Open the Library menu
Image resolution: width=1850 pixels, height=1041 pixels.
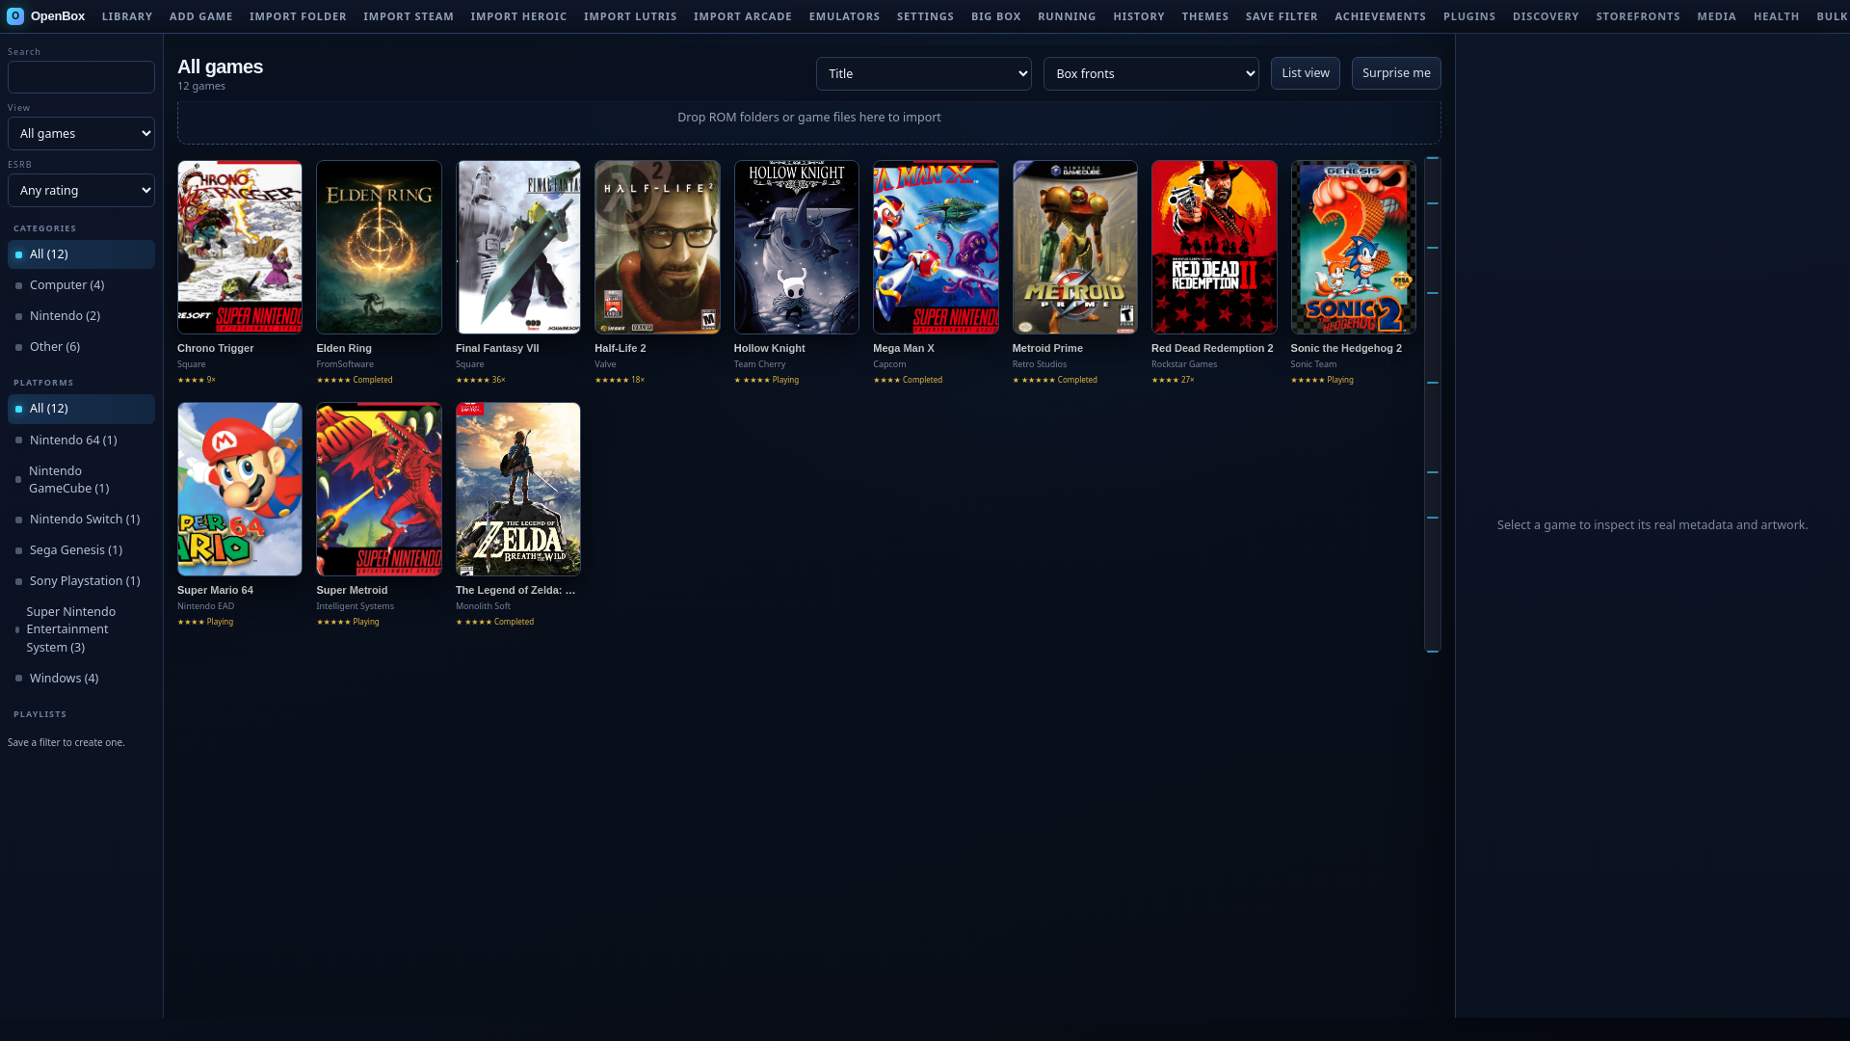pyautogui.click(x=127, y=16)
